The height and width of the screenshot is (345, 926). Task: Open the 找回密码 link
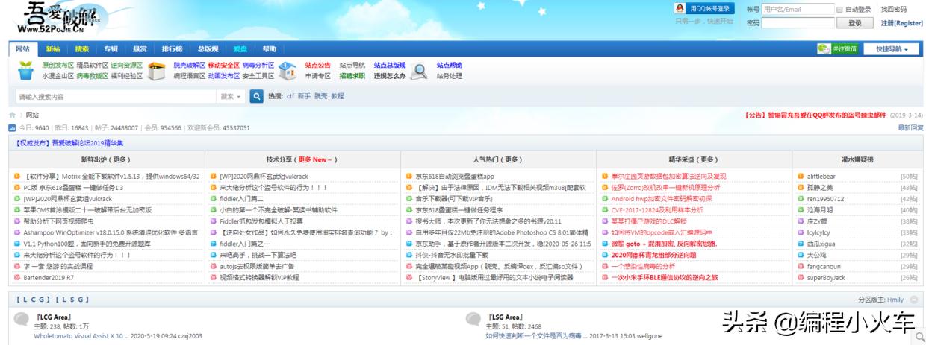893,10
